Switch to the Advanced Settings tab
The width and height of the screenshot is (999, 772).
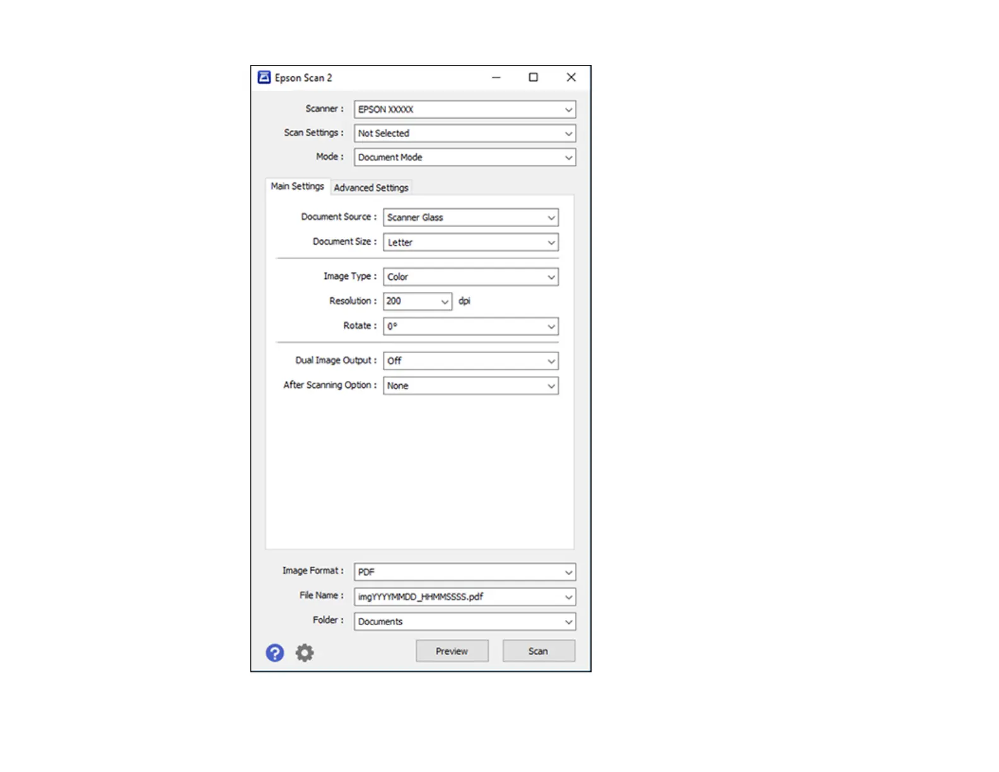pyautogui.click(x=371, y=188)
